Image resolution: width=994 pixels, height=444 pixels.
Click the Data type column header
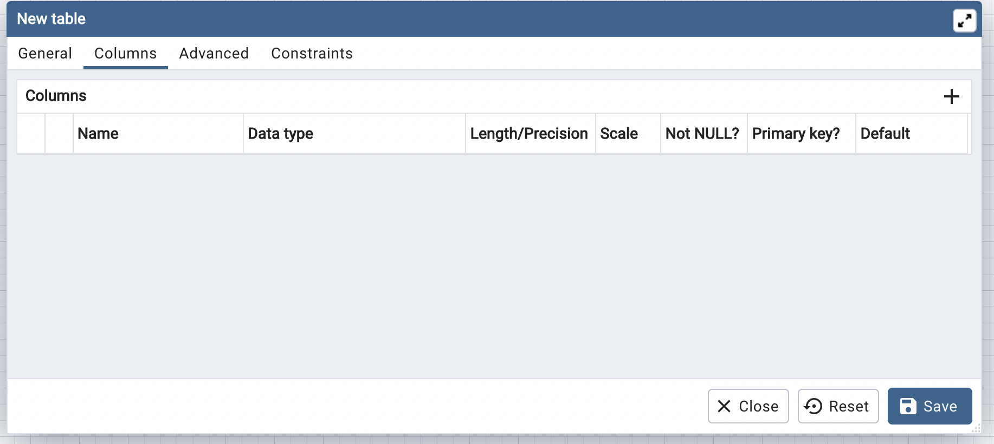(281, 134)
